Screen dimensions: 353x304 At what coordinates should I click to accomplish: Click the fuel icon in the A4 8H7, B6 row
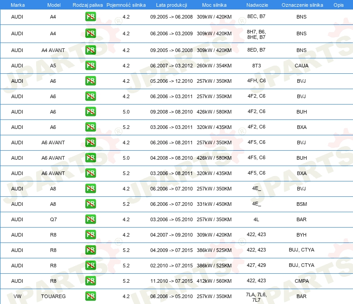tap(90, 33)
